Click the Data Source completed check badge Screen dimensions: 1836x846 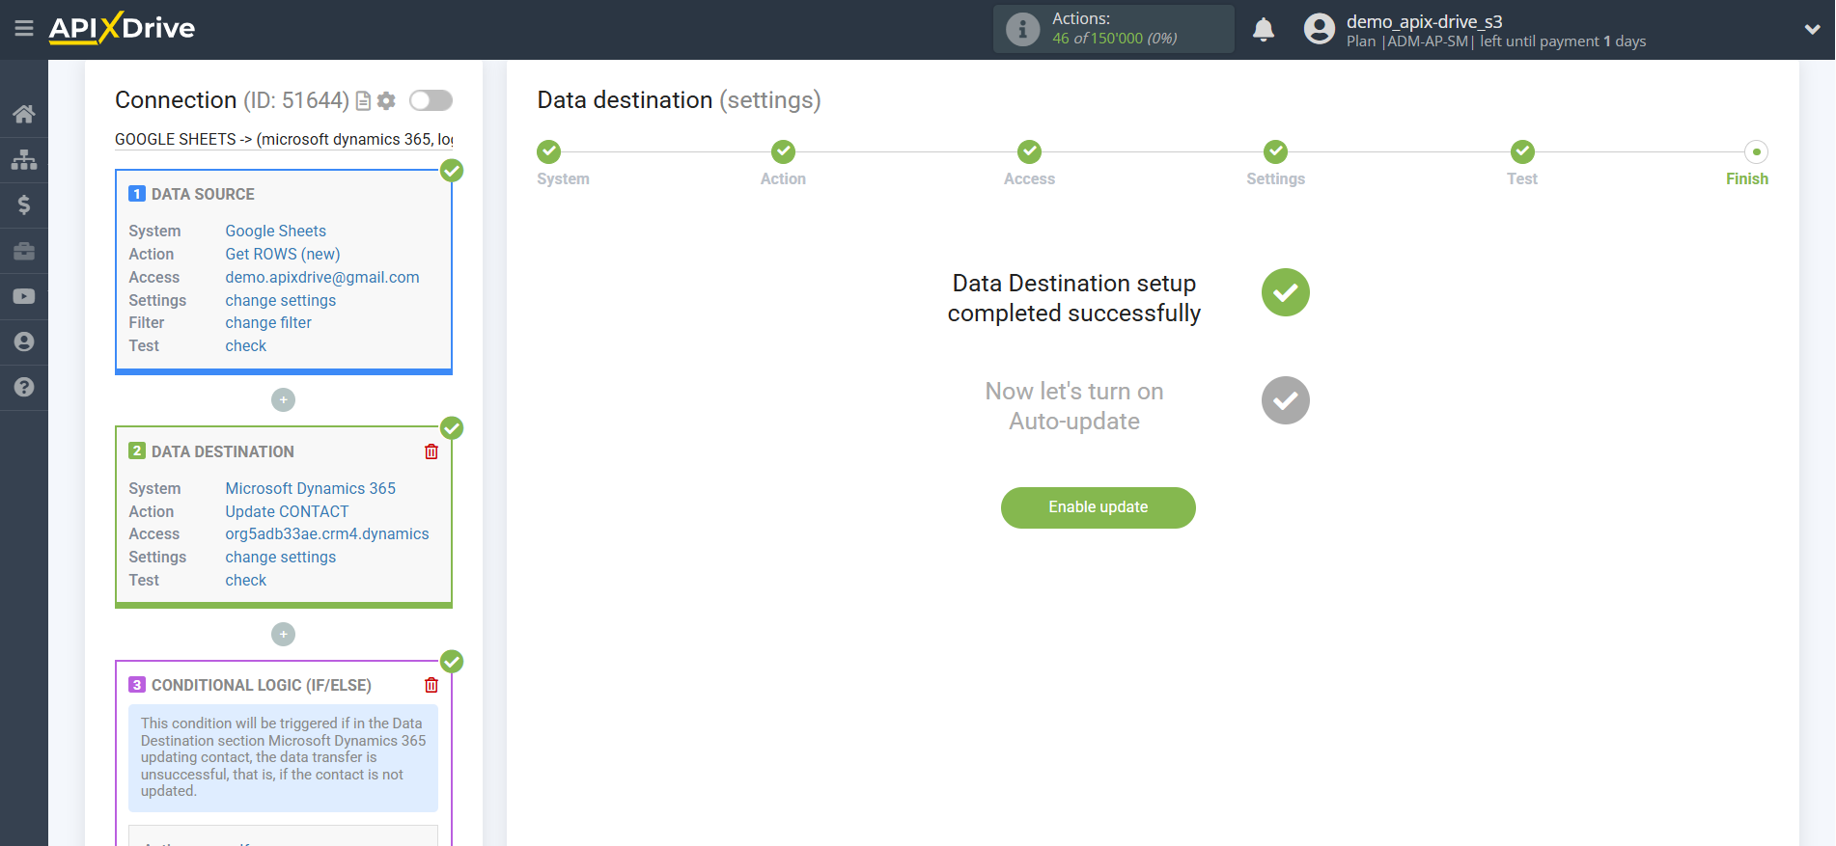pos(452,171)
